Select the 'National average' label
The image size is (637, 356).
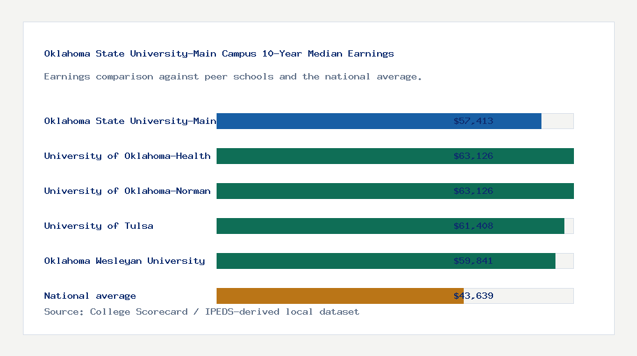click(x=90, y=296)
